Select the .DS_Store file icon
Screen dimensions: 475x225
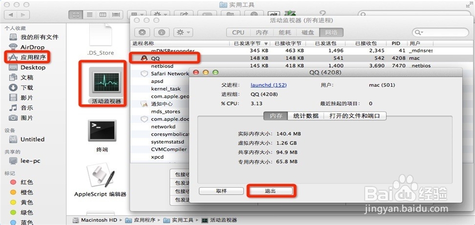100,35
